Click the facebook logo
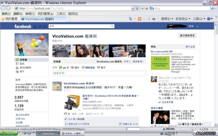 (23, 27)
